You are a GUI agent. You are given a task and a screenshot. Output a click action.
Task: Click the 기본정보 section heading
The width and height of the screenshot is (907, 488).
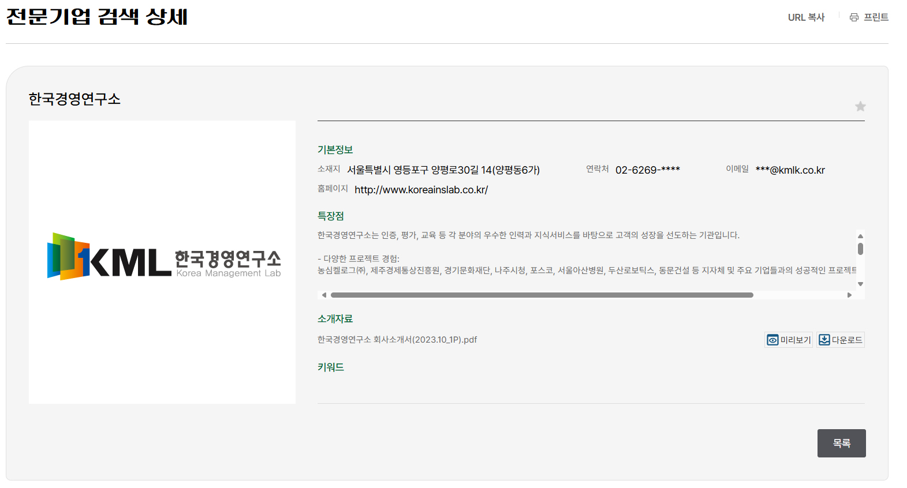[x=335, y=149]
